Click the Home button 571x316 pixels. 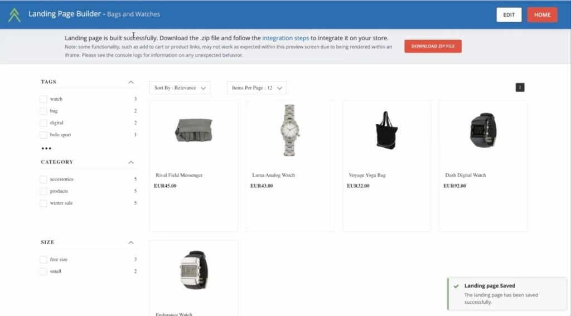[542, 15]
